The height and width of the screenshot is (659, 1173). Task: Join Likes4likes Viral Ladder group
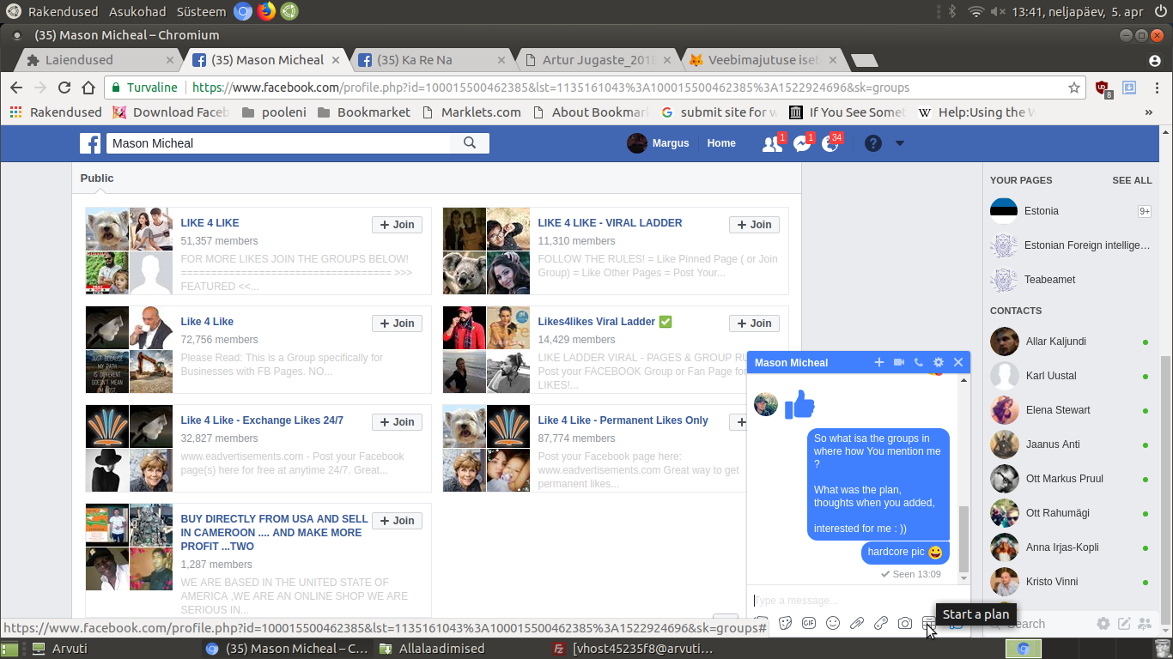(754, 323)
